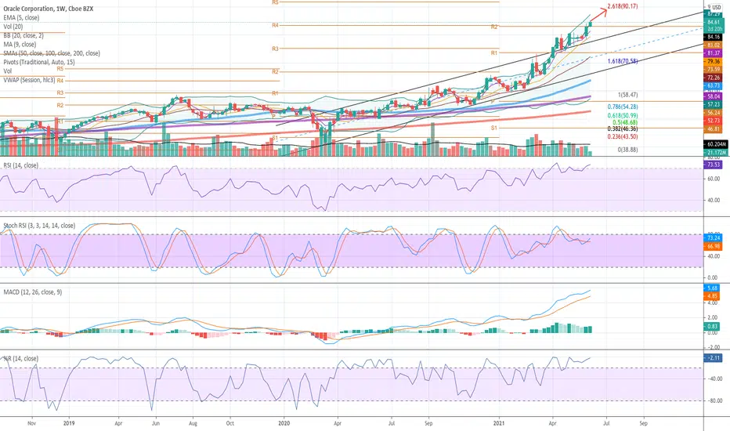Click the 2.618(90.17) Fibonacci target label
Viewport: 730px width, 431px height.
click(623, 6)
